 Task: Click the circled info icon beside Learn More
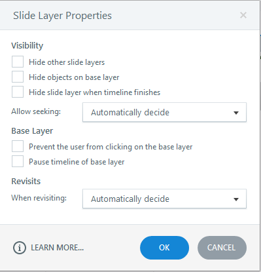tap(20, 248)
